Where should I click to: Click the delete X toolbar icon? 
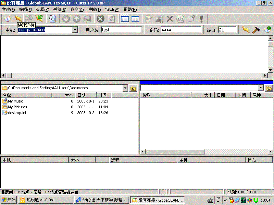(x=170, y=19)
